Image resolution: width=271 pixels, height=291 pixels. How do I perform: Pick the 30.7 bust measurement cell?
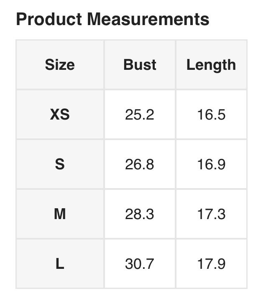[140, 264]
